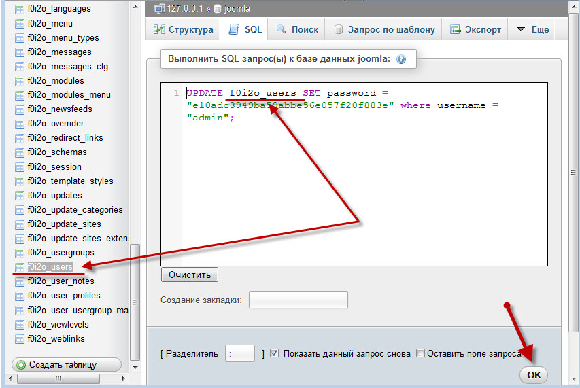Click table icon beside f0i2o_user_profiles
The width and height of the screenshot is (580, 388).
pyautogui.click(x=20, y=296)
